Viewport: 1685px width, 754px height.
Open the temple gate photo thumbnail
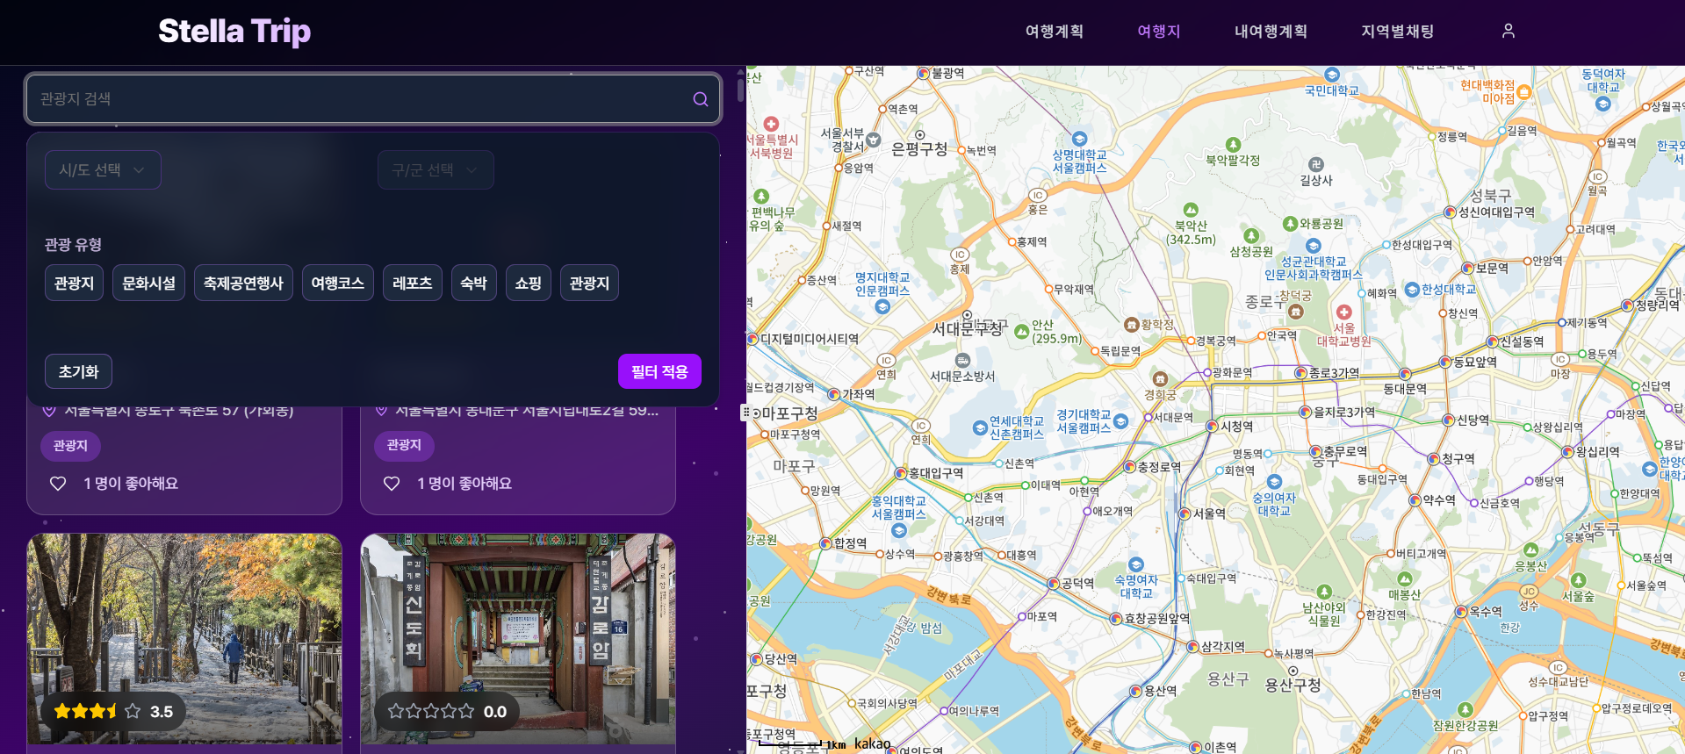pos(518,639)
